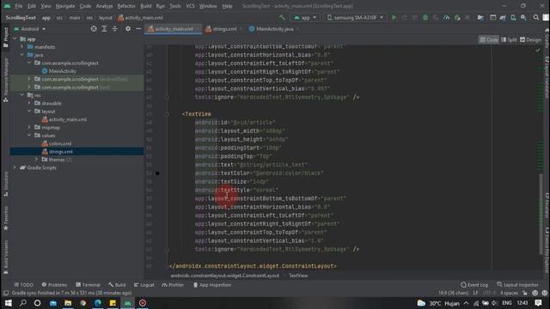
Task: Collapse the layout folder
Action: coord(29,111)
